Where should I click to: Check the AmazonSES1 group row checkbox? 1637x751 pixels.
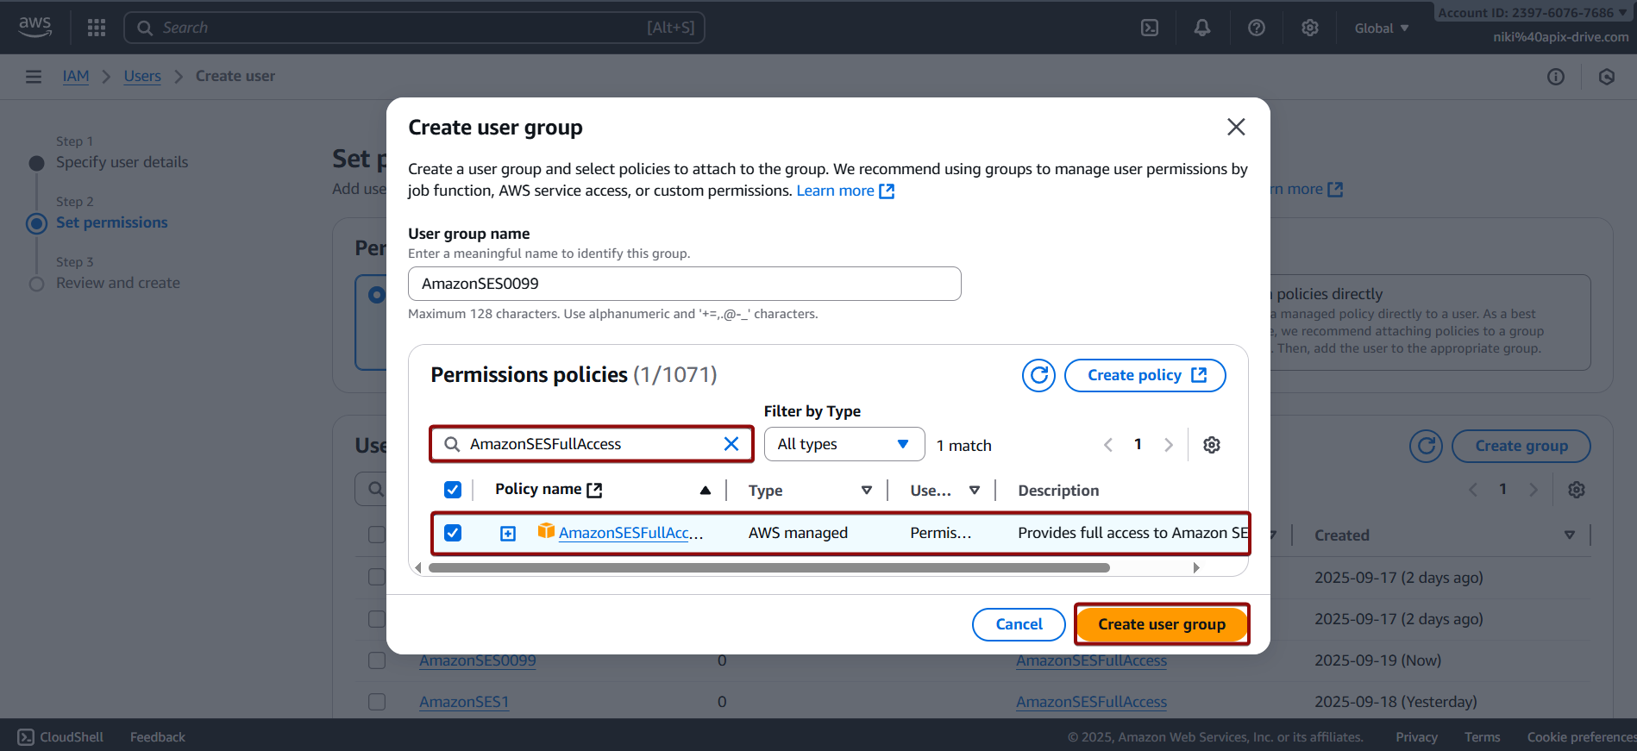(x=377, y=702)
